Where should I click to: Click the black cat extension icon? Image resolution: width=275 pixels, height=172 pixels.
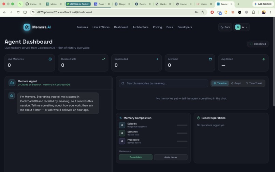point(240,12)
